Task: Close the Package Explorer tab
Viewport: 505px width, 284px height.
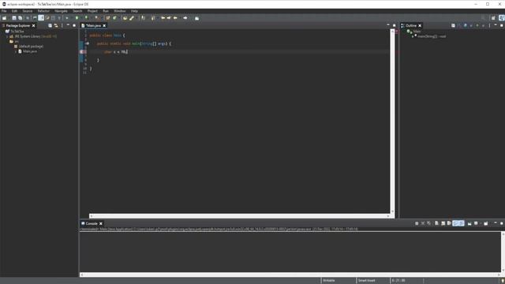Action: (33, 25)
